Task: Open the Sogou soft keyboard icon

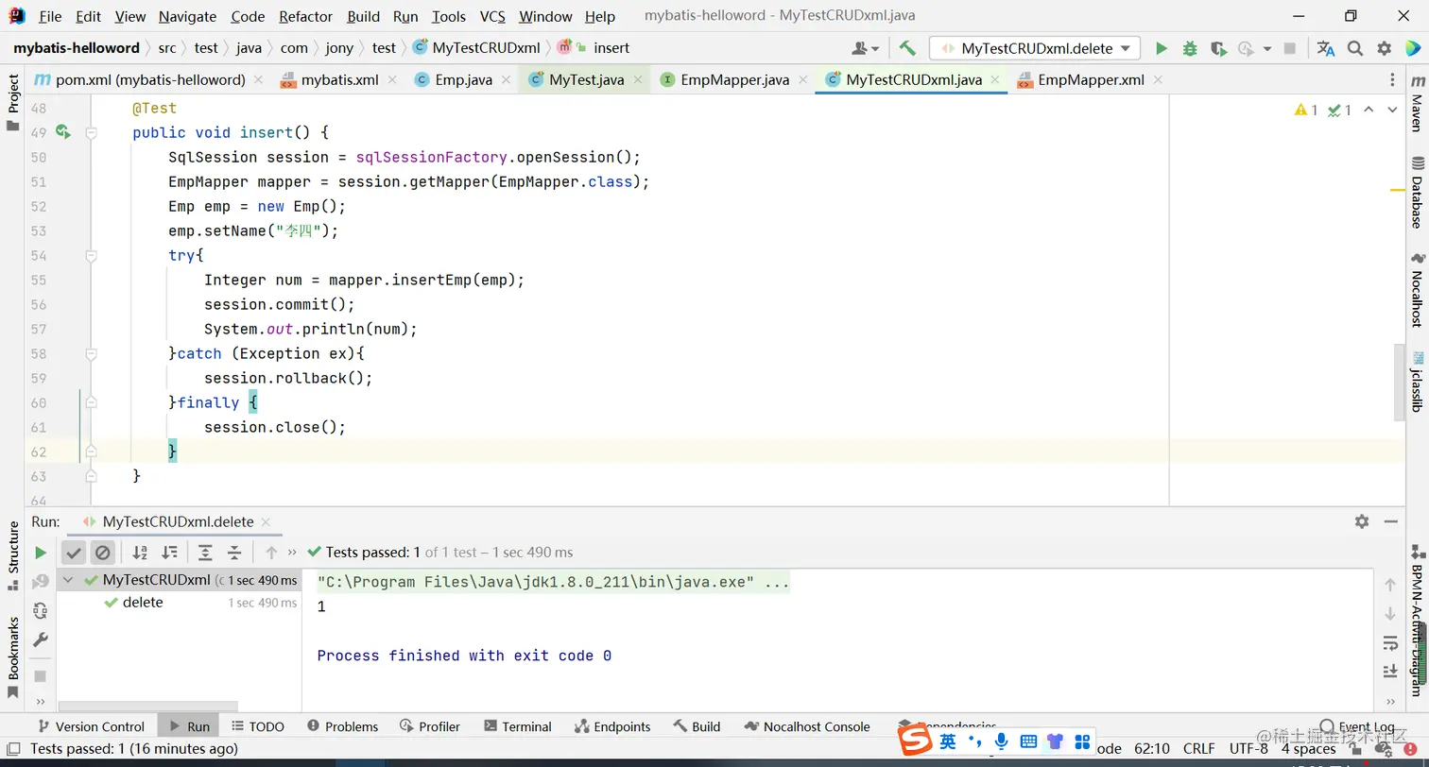Action: coord(1028,741)
